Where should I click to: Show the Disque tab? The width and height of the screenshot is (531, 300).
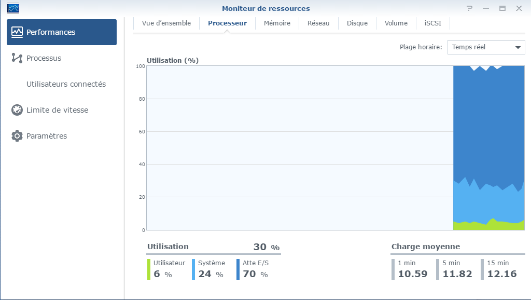coord(357,23)
